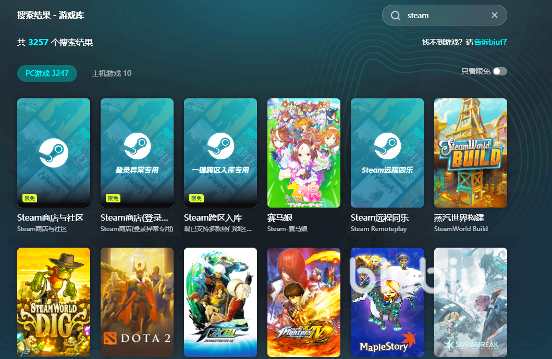The height and width of the screenshot is (359, 552).
Task: Open the DOTA 2 game cover
Action: coord(137,302)
